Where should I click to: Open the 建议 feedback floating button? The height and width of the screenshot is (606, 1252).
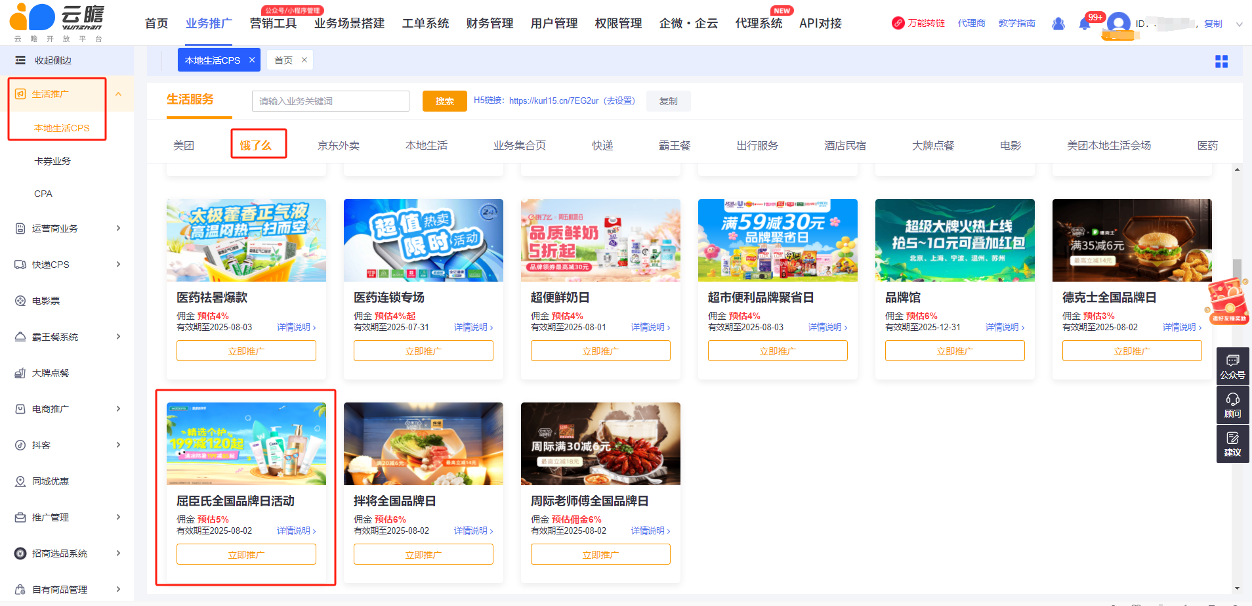(x=1232, y=444)
